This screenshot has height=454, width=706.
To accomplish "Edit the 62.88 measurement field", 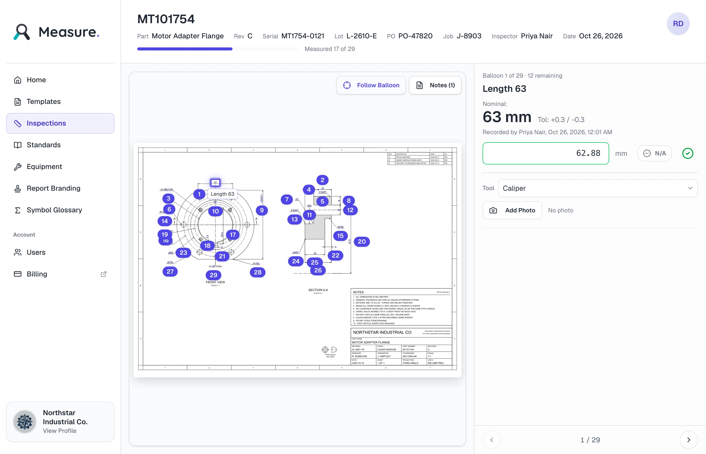I will pyautogui.click(x=545, y=153).
